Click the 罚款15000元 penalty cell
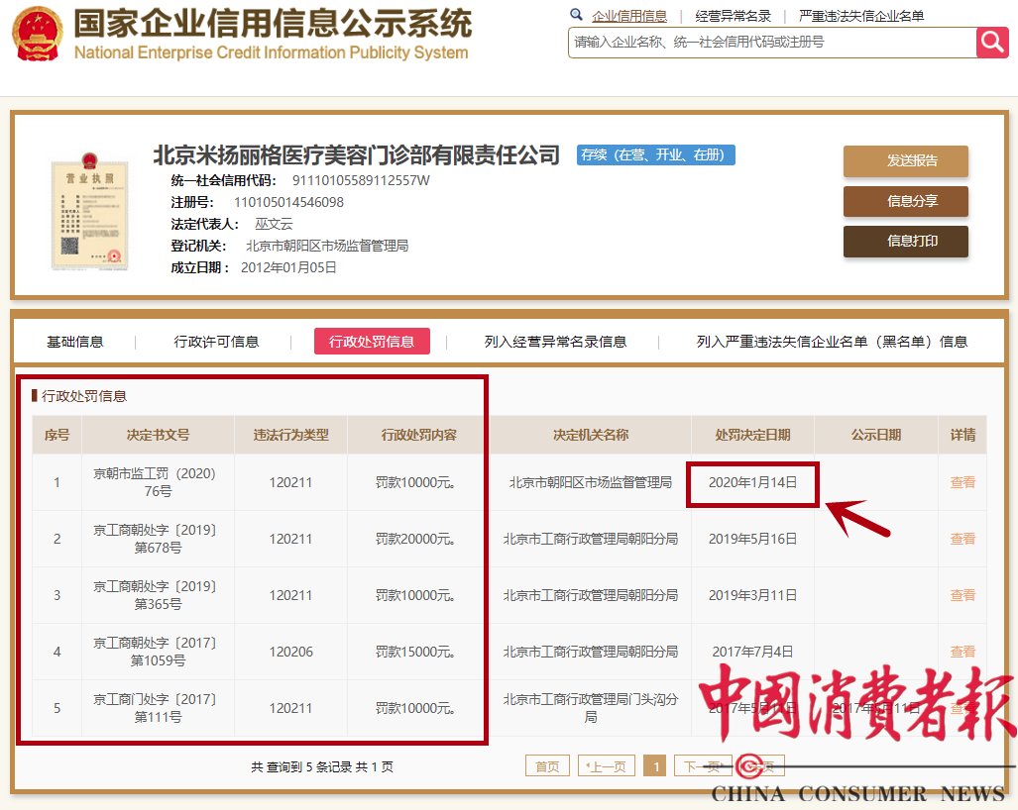 point(415,652)
